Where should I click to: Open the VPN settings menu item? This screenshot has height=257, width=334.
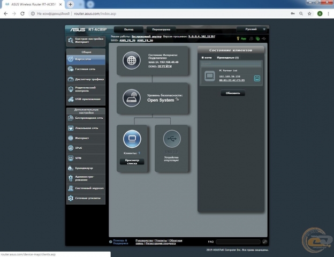(x=86, y=158)
